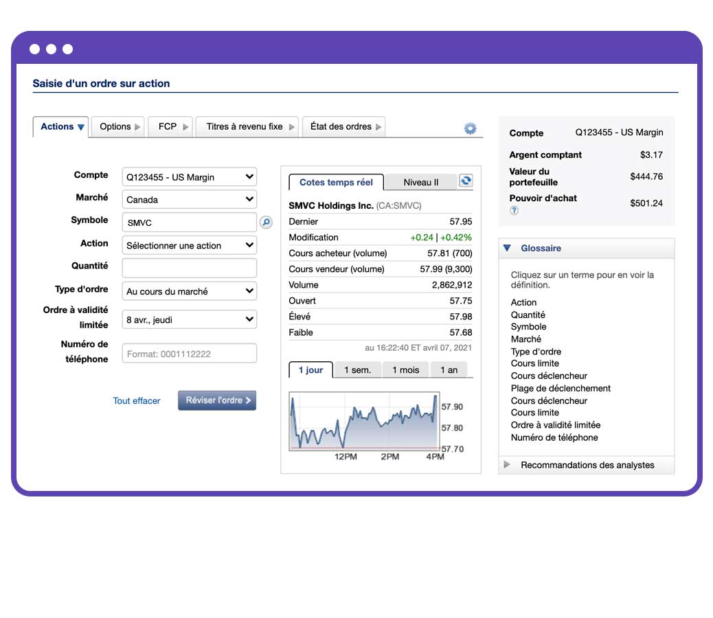Screen dimensions: 713x618
Task: Open the Type d'ordre dropdown
Action: point(189,291)
